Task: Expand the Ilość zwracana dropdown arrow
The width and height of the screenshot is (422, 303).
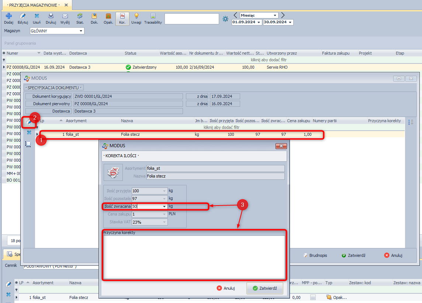Action: point(164,207)
